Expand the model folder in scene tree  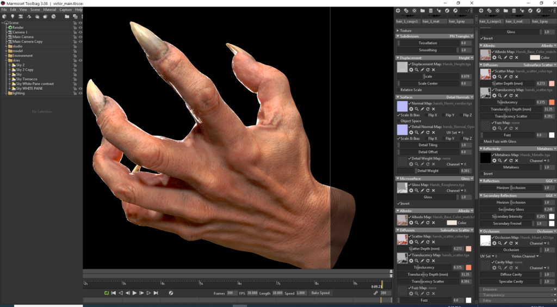6,51
